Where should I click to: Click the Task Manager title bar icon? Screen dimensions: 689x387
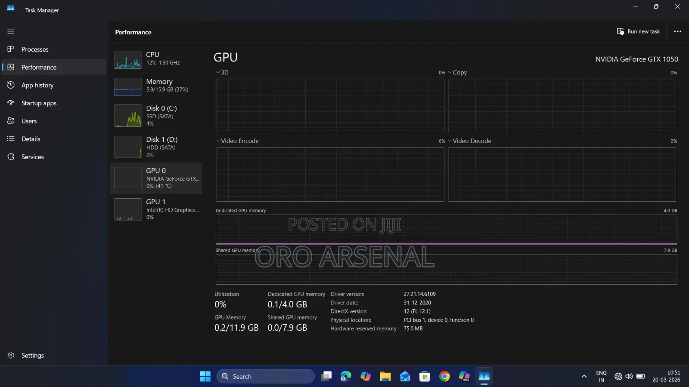(x=11, y=8)
